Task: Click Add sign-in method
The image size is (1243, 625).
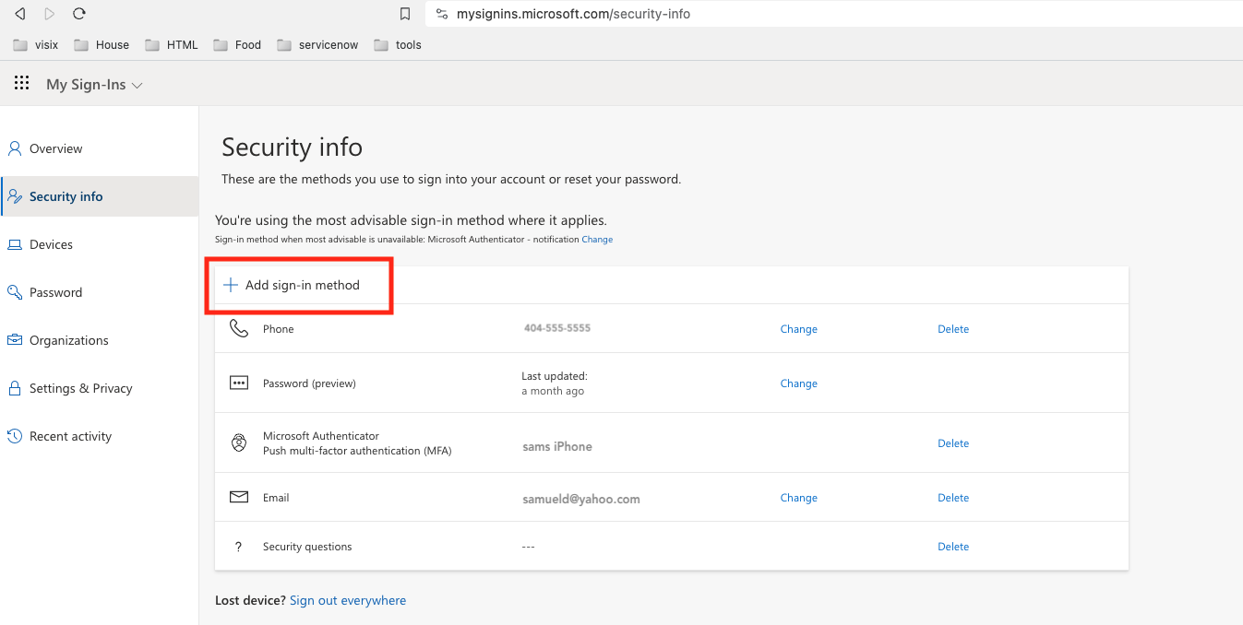Action: [x=292, y=285]
